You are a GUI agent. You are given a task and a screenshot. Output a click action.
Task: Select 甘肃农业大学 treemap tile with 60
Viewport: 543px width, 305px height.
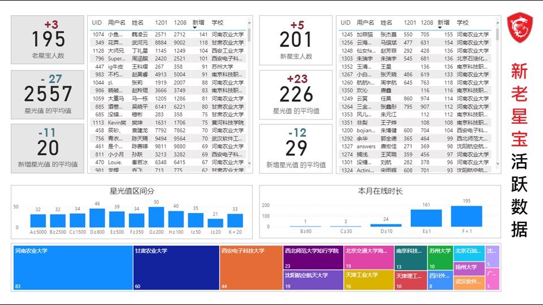point(176,268)
